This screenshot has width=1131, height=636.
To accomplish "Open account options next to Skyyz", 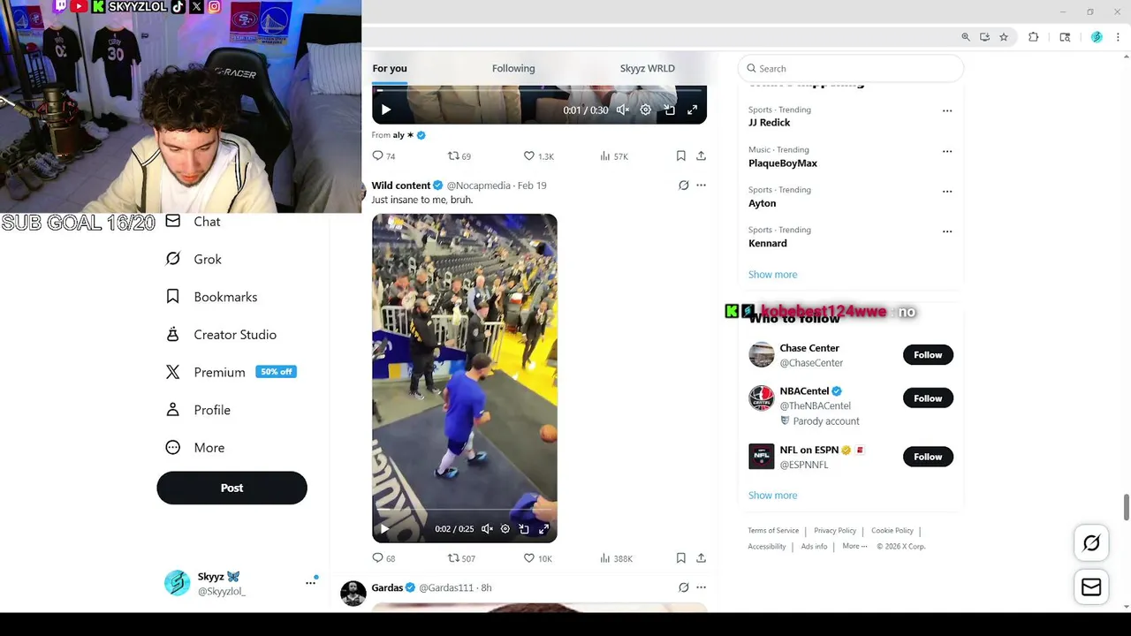I will [x=310, y=582].
